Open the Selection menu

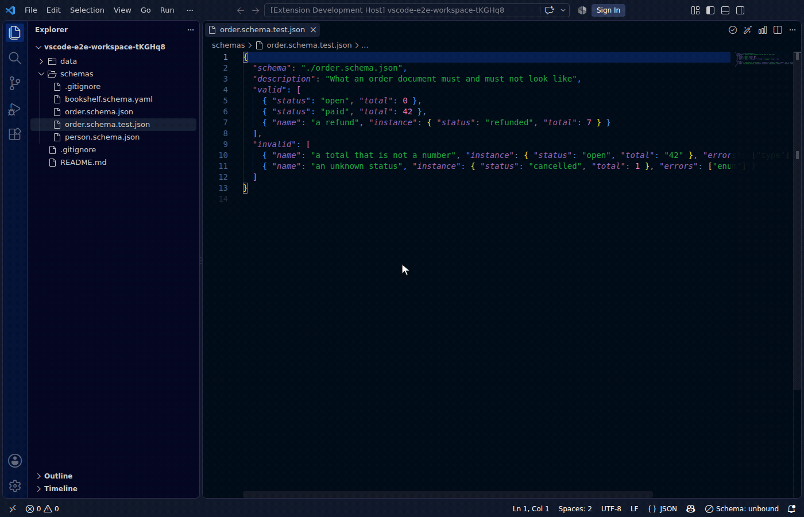tap(87, 10)
